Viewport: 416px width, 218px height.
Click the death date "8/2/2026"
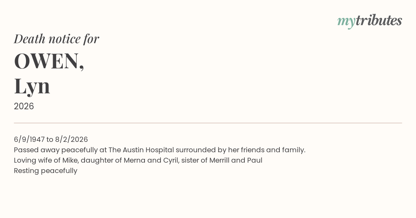point(71,139)
